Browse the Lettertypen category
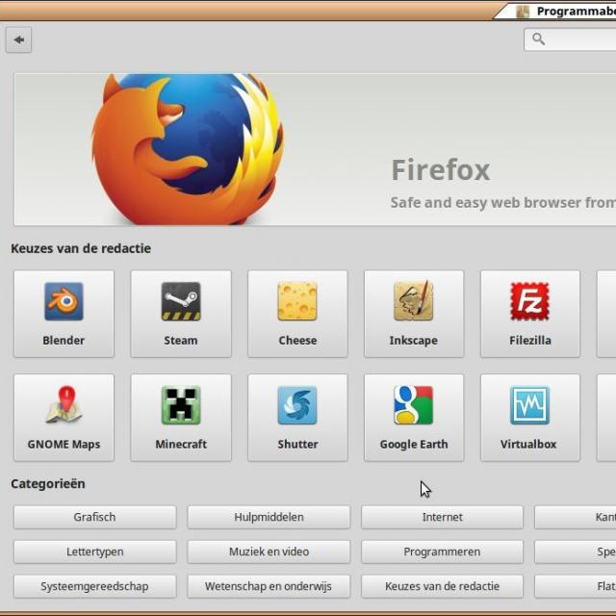Screen dimensions: 616x616 (94, 552)
